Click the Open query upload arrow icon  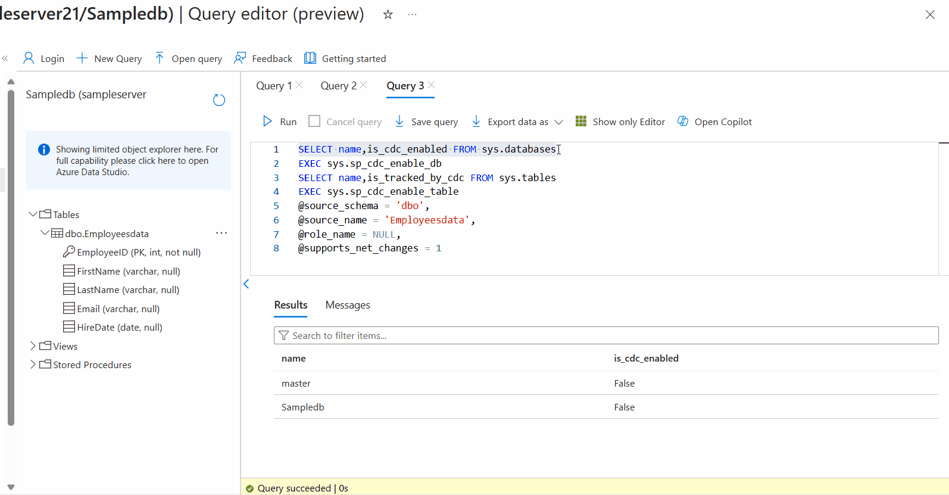[159, 58]
